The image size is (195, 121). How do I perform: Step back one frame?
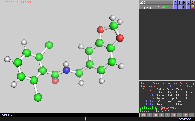tap(149, 115)
